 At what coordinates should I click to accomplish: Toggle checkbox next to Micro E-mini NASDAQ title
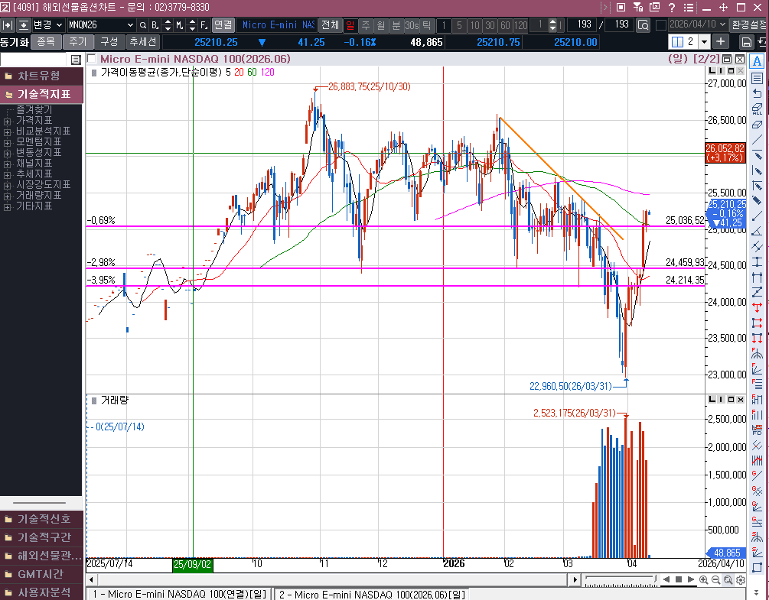point(92,59)
